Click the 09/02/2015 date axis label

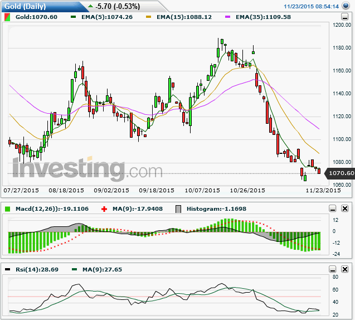tap(111, 190)
